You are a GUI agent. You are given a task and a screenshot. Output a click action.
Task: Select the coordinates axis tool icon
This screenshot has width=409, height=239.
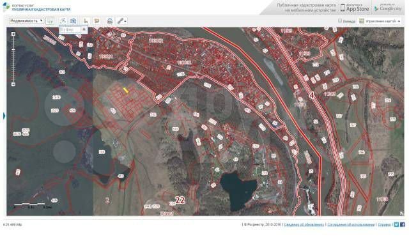tap(86, 21)
